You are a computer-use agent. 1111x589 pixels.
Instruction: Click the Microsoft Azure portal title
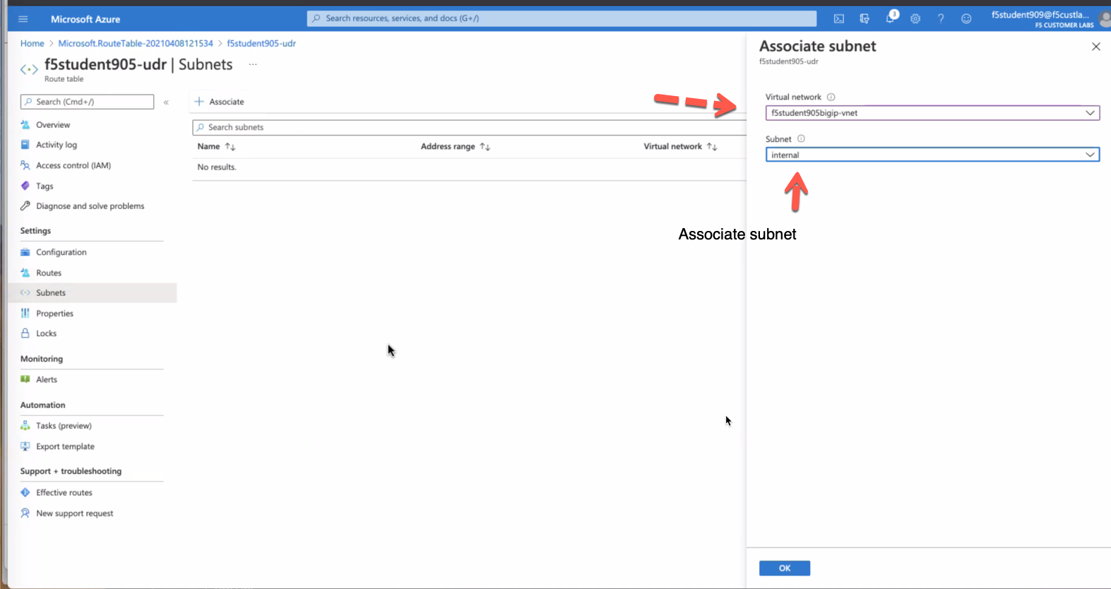coord(85,19)
